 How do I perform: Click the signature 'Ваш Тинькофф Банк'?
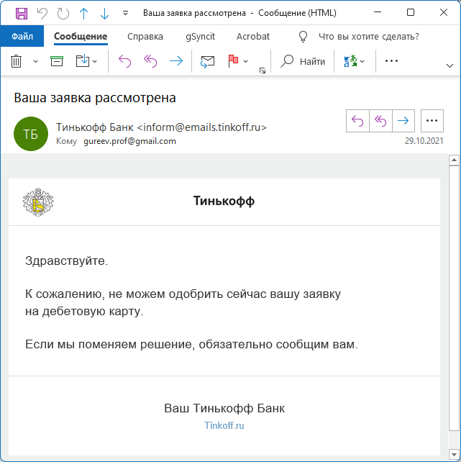(224, 408)
